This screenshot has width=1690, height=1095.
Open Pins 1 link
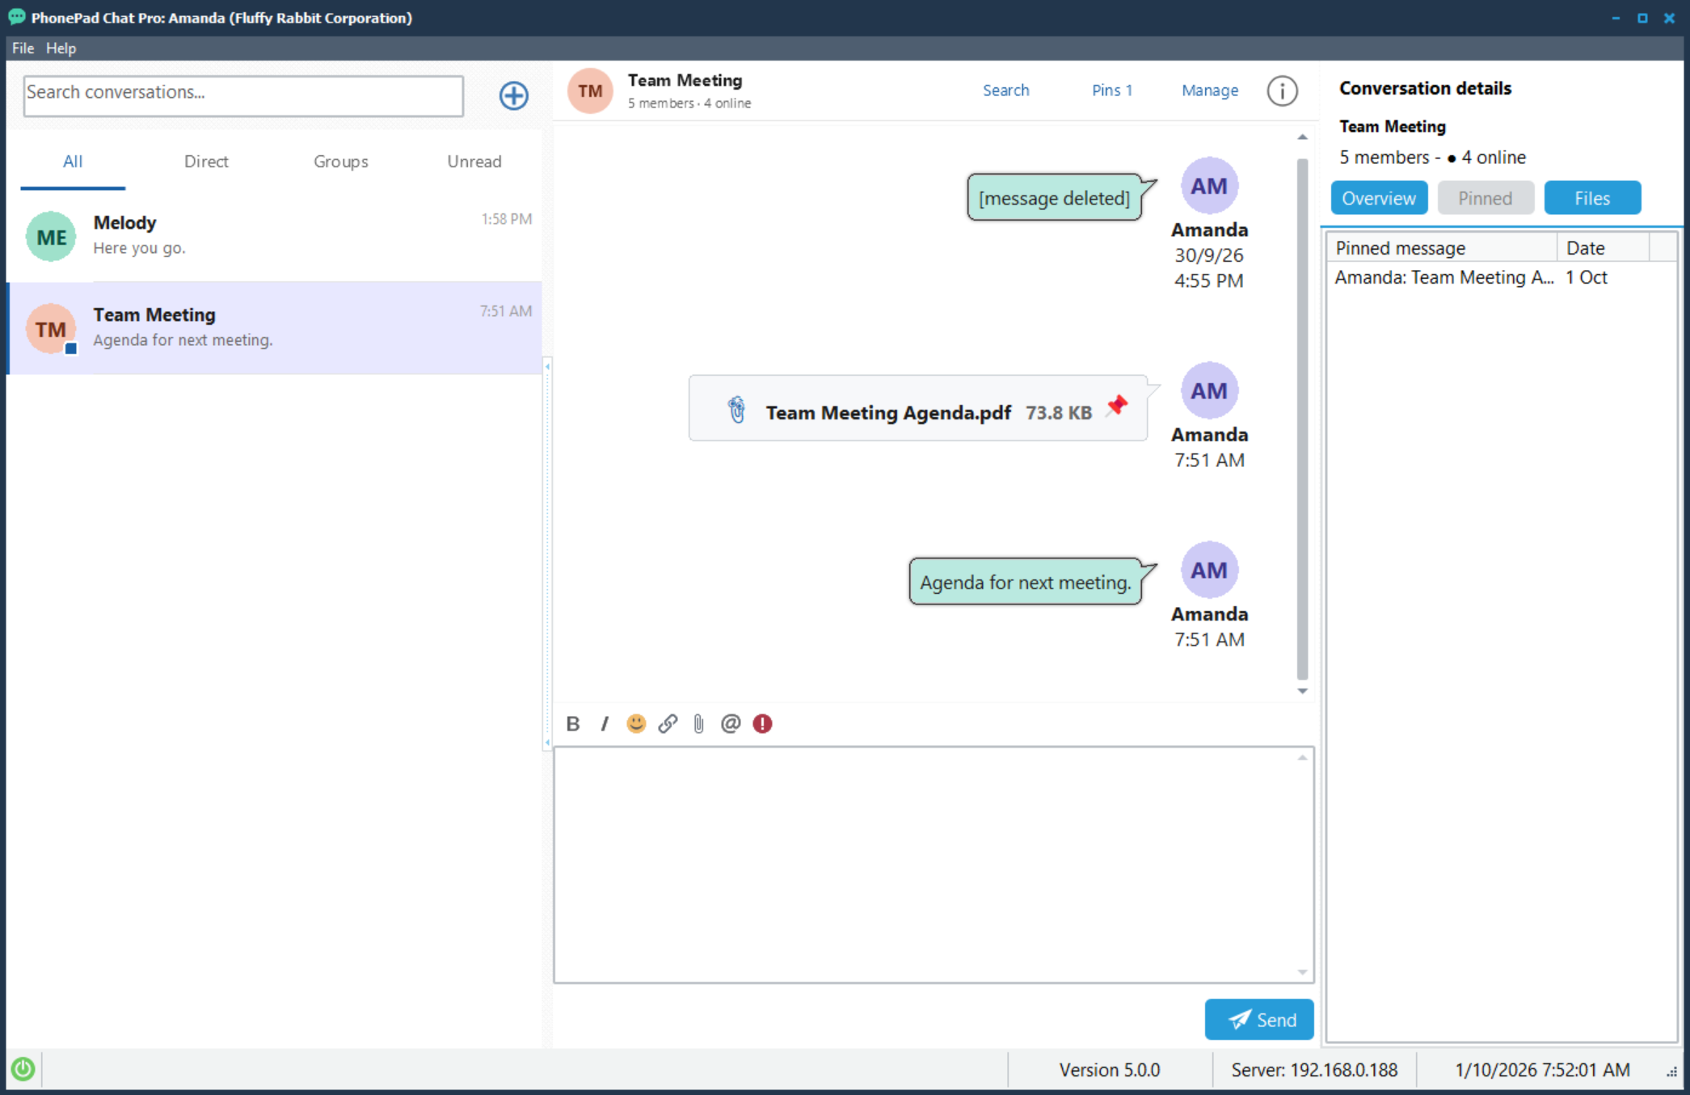[1111, 91]
